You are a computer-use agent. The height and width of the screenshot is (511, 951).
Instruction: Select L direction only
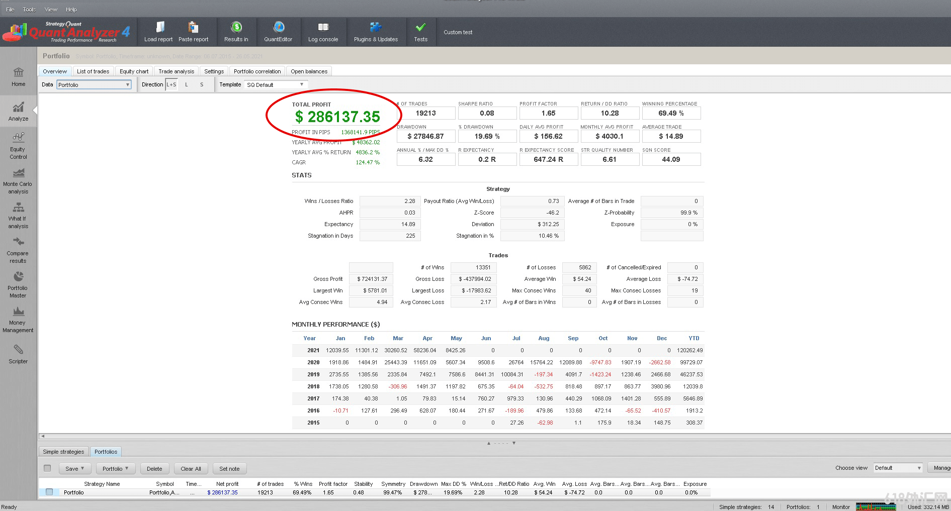[x=187, y=85]
